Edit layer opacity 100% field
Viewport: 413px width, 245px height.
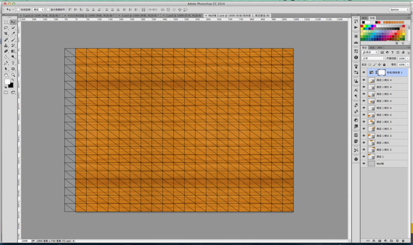[x=402, y=58]
